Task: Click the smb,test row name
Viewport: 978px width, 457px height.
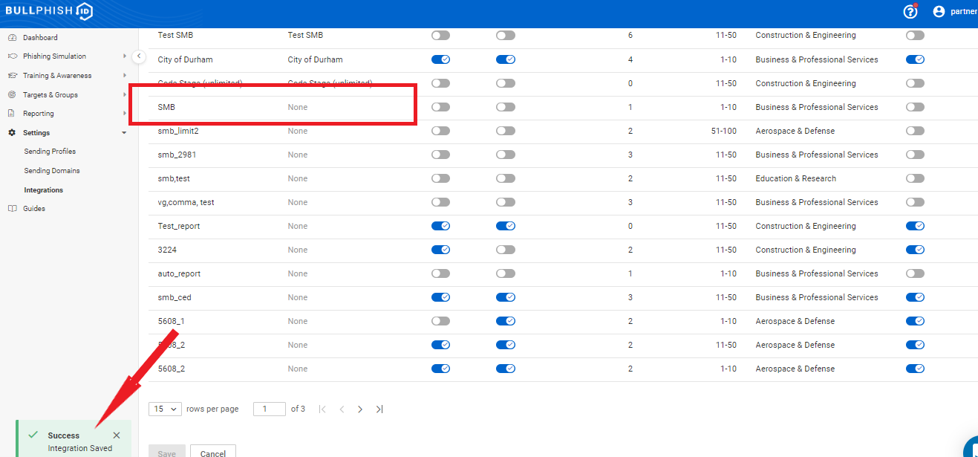Action: pos(174,178)
